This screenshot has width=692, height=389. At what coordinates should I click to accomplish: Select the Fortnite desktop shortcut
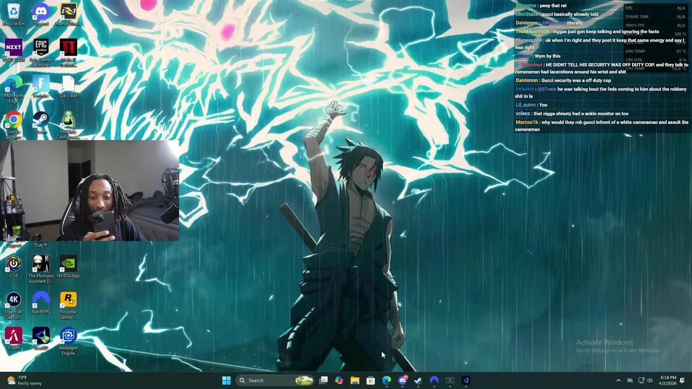(41, 87)
